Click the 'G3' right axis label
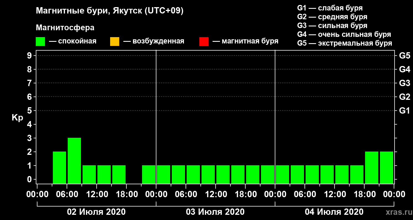The width and height of the screenshot is (413, 220). click(x=405, y=83)
